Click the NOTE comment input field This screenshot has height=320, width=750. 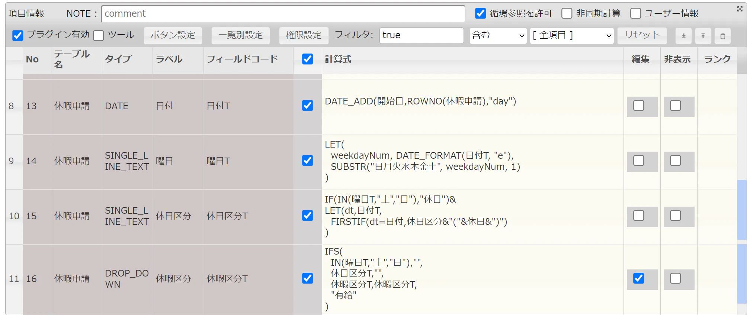[x=283, y=14]
